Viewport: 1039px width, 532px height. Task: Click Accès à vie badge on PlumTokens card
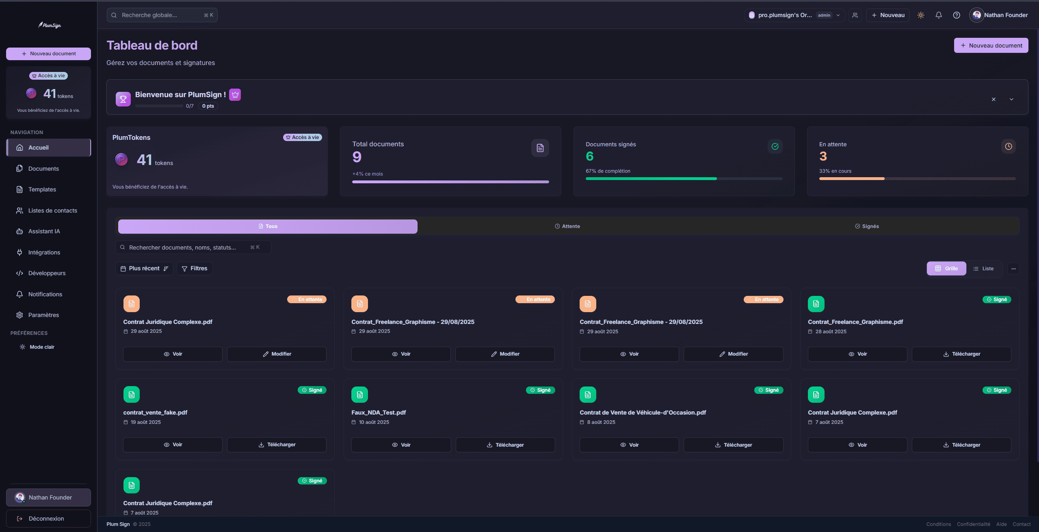303,137
